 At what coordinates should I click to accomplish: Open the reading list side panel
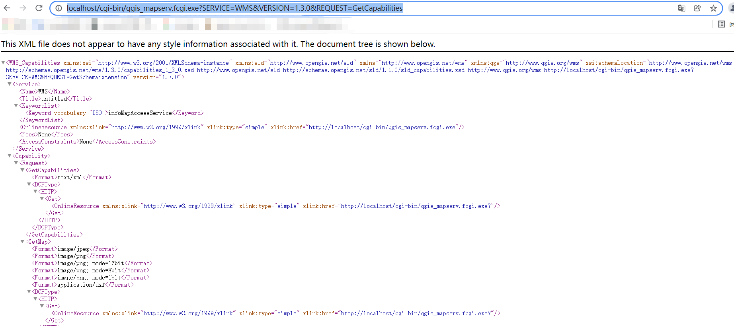tap(721, 24)
